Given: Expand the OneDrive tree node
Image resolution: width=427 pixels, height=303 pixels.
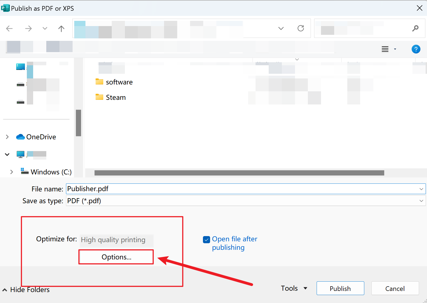Looking at the screenshot, I should tap(7, 137).
